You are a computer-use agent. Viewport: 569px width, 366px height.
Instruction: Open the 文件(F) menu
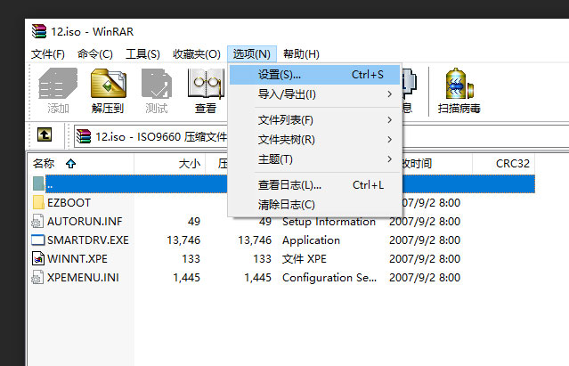click(x=48, y=54)
